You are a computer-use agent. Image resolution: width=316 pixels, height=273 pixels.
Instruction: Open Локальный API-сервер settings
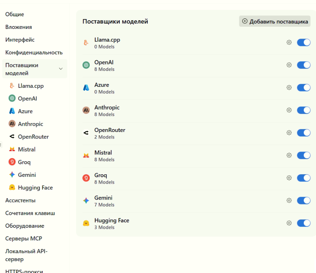point(26,255)
